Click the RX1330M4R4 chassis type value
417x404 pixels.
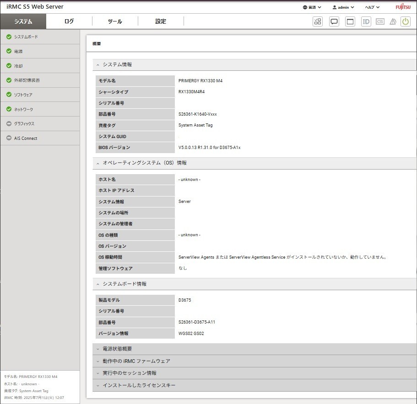point(191,92)
